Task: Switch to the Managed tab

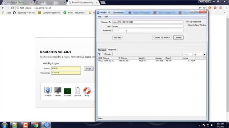Action: pyautogui.click(x=102, y=50)
